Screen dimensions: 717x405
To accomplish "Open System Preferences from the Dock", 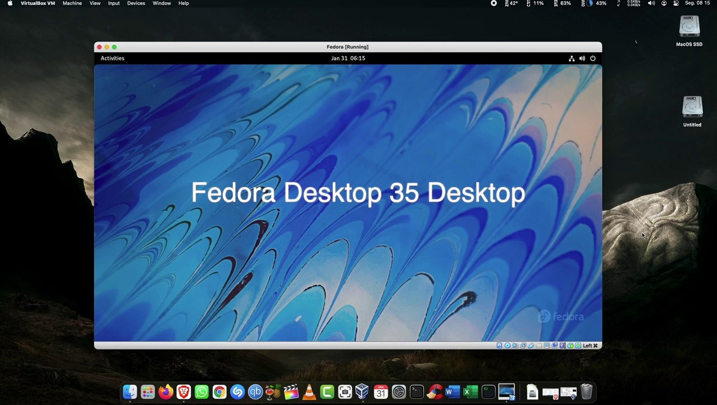I will click(399, 392).
